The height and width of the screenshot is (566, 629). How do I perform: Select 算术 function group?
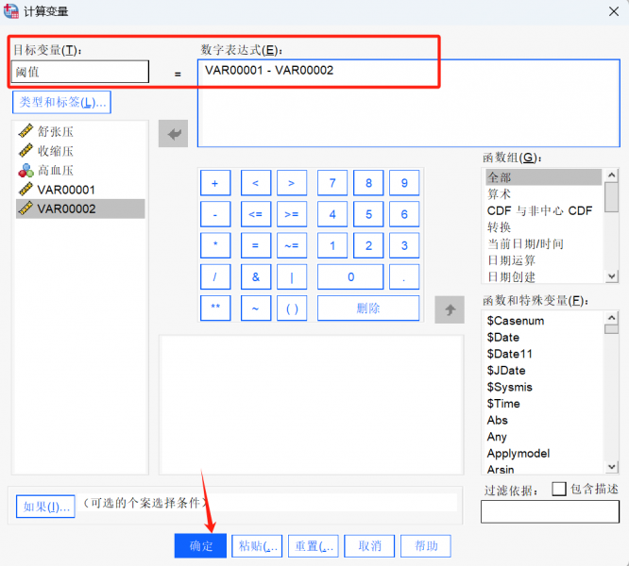544,194
